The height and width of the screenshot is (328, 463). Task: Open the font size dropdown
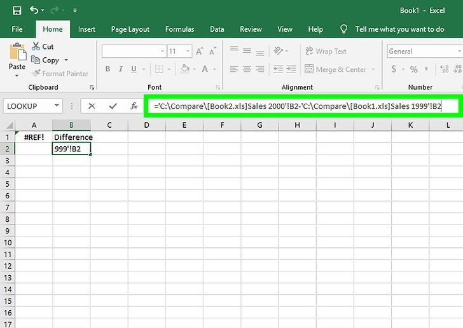click(188, 51)
